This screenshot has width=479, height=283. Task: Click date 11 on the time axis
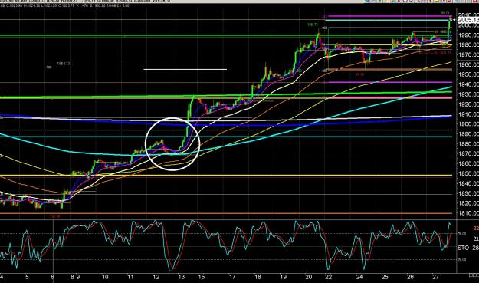click(x=130, y=277)
